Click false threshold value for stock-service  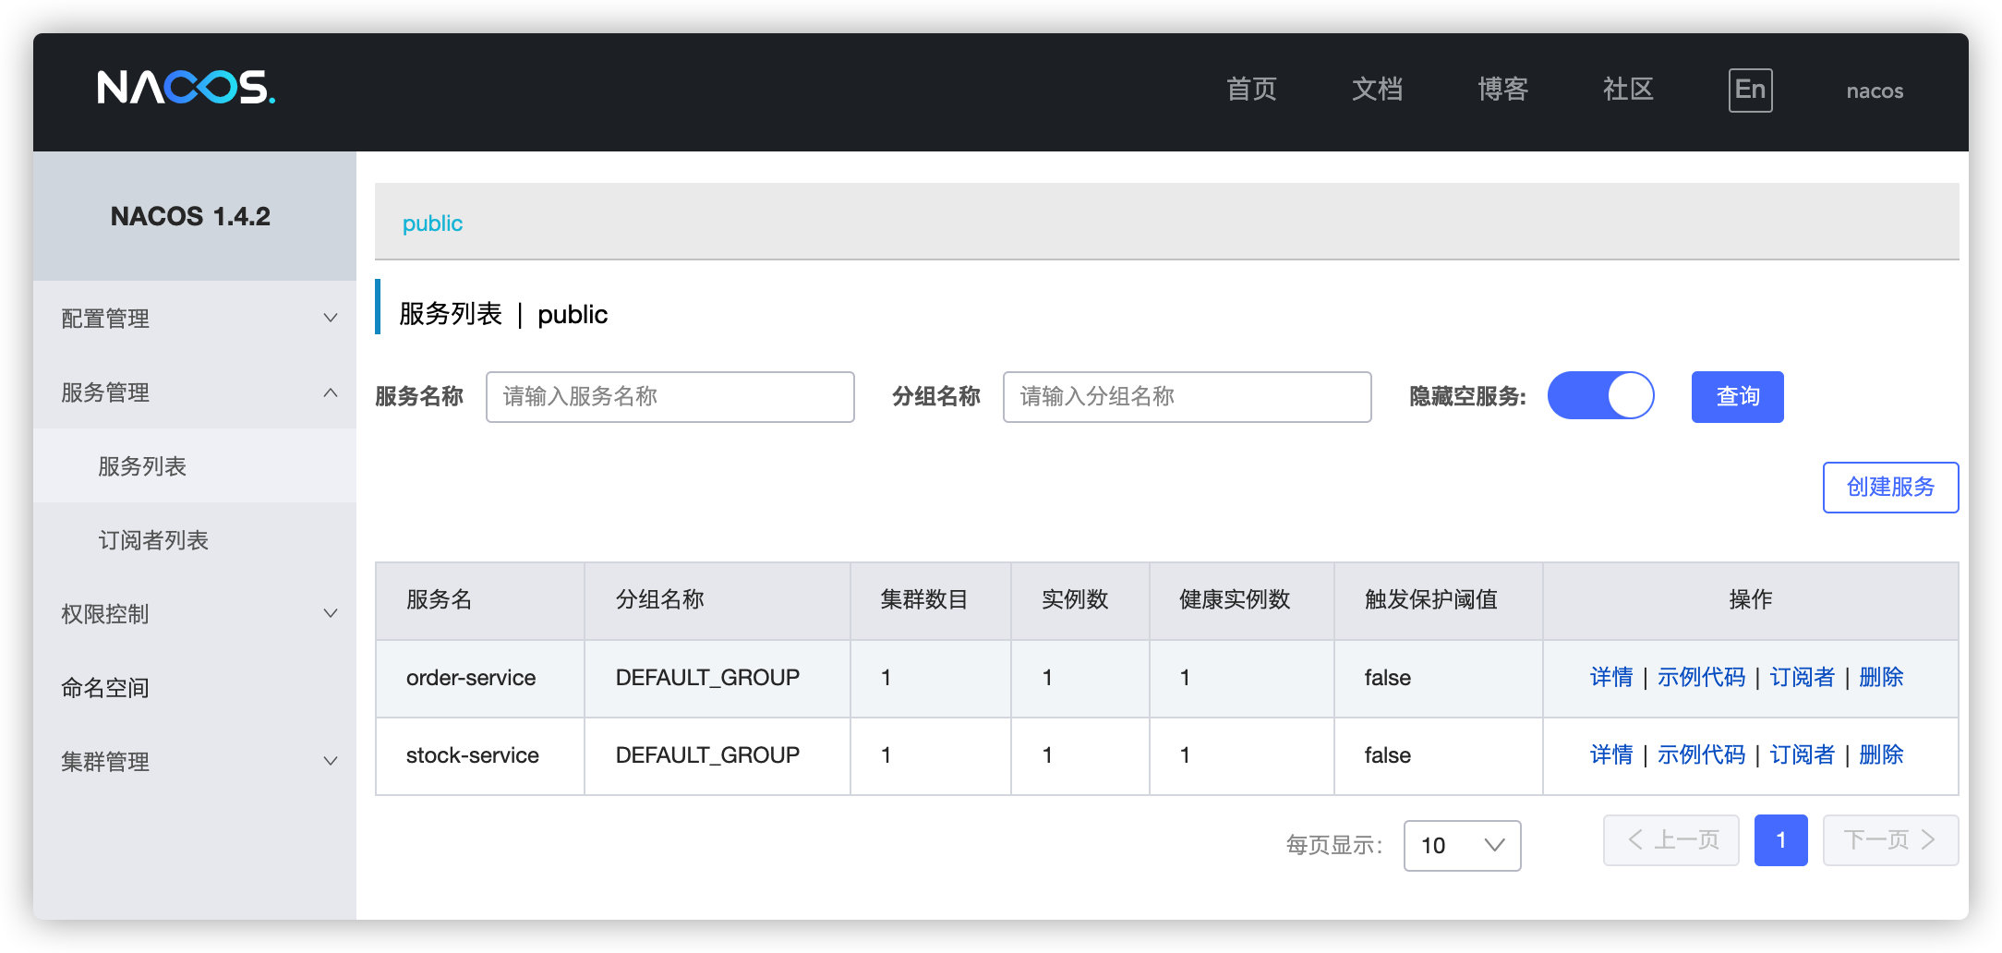(x=1387, y=755)
